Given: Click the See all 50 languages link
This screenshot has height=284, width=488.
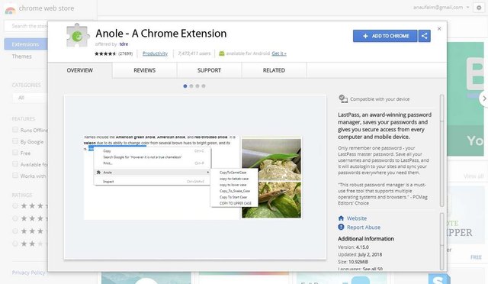Looking at the screenshot, I should [x=373, y=269].
